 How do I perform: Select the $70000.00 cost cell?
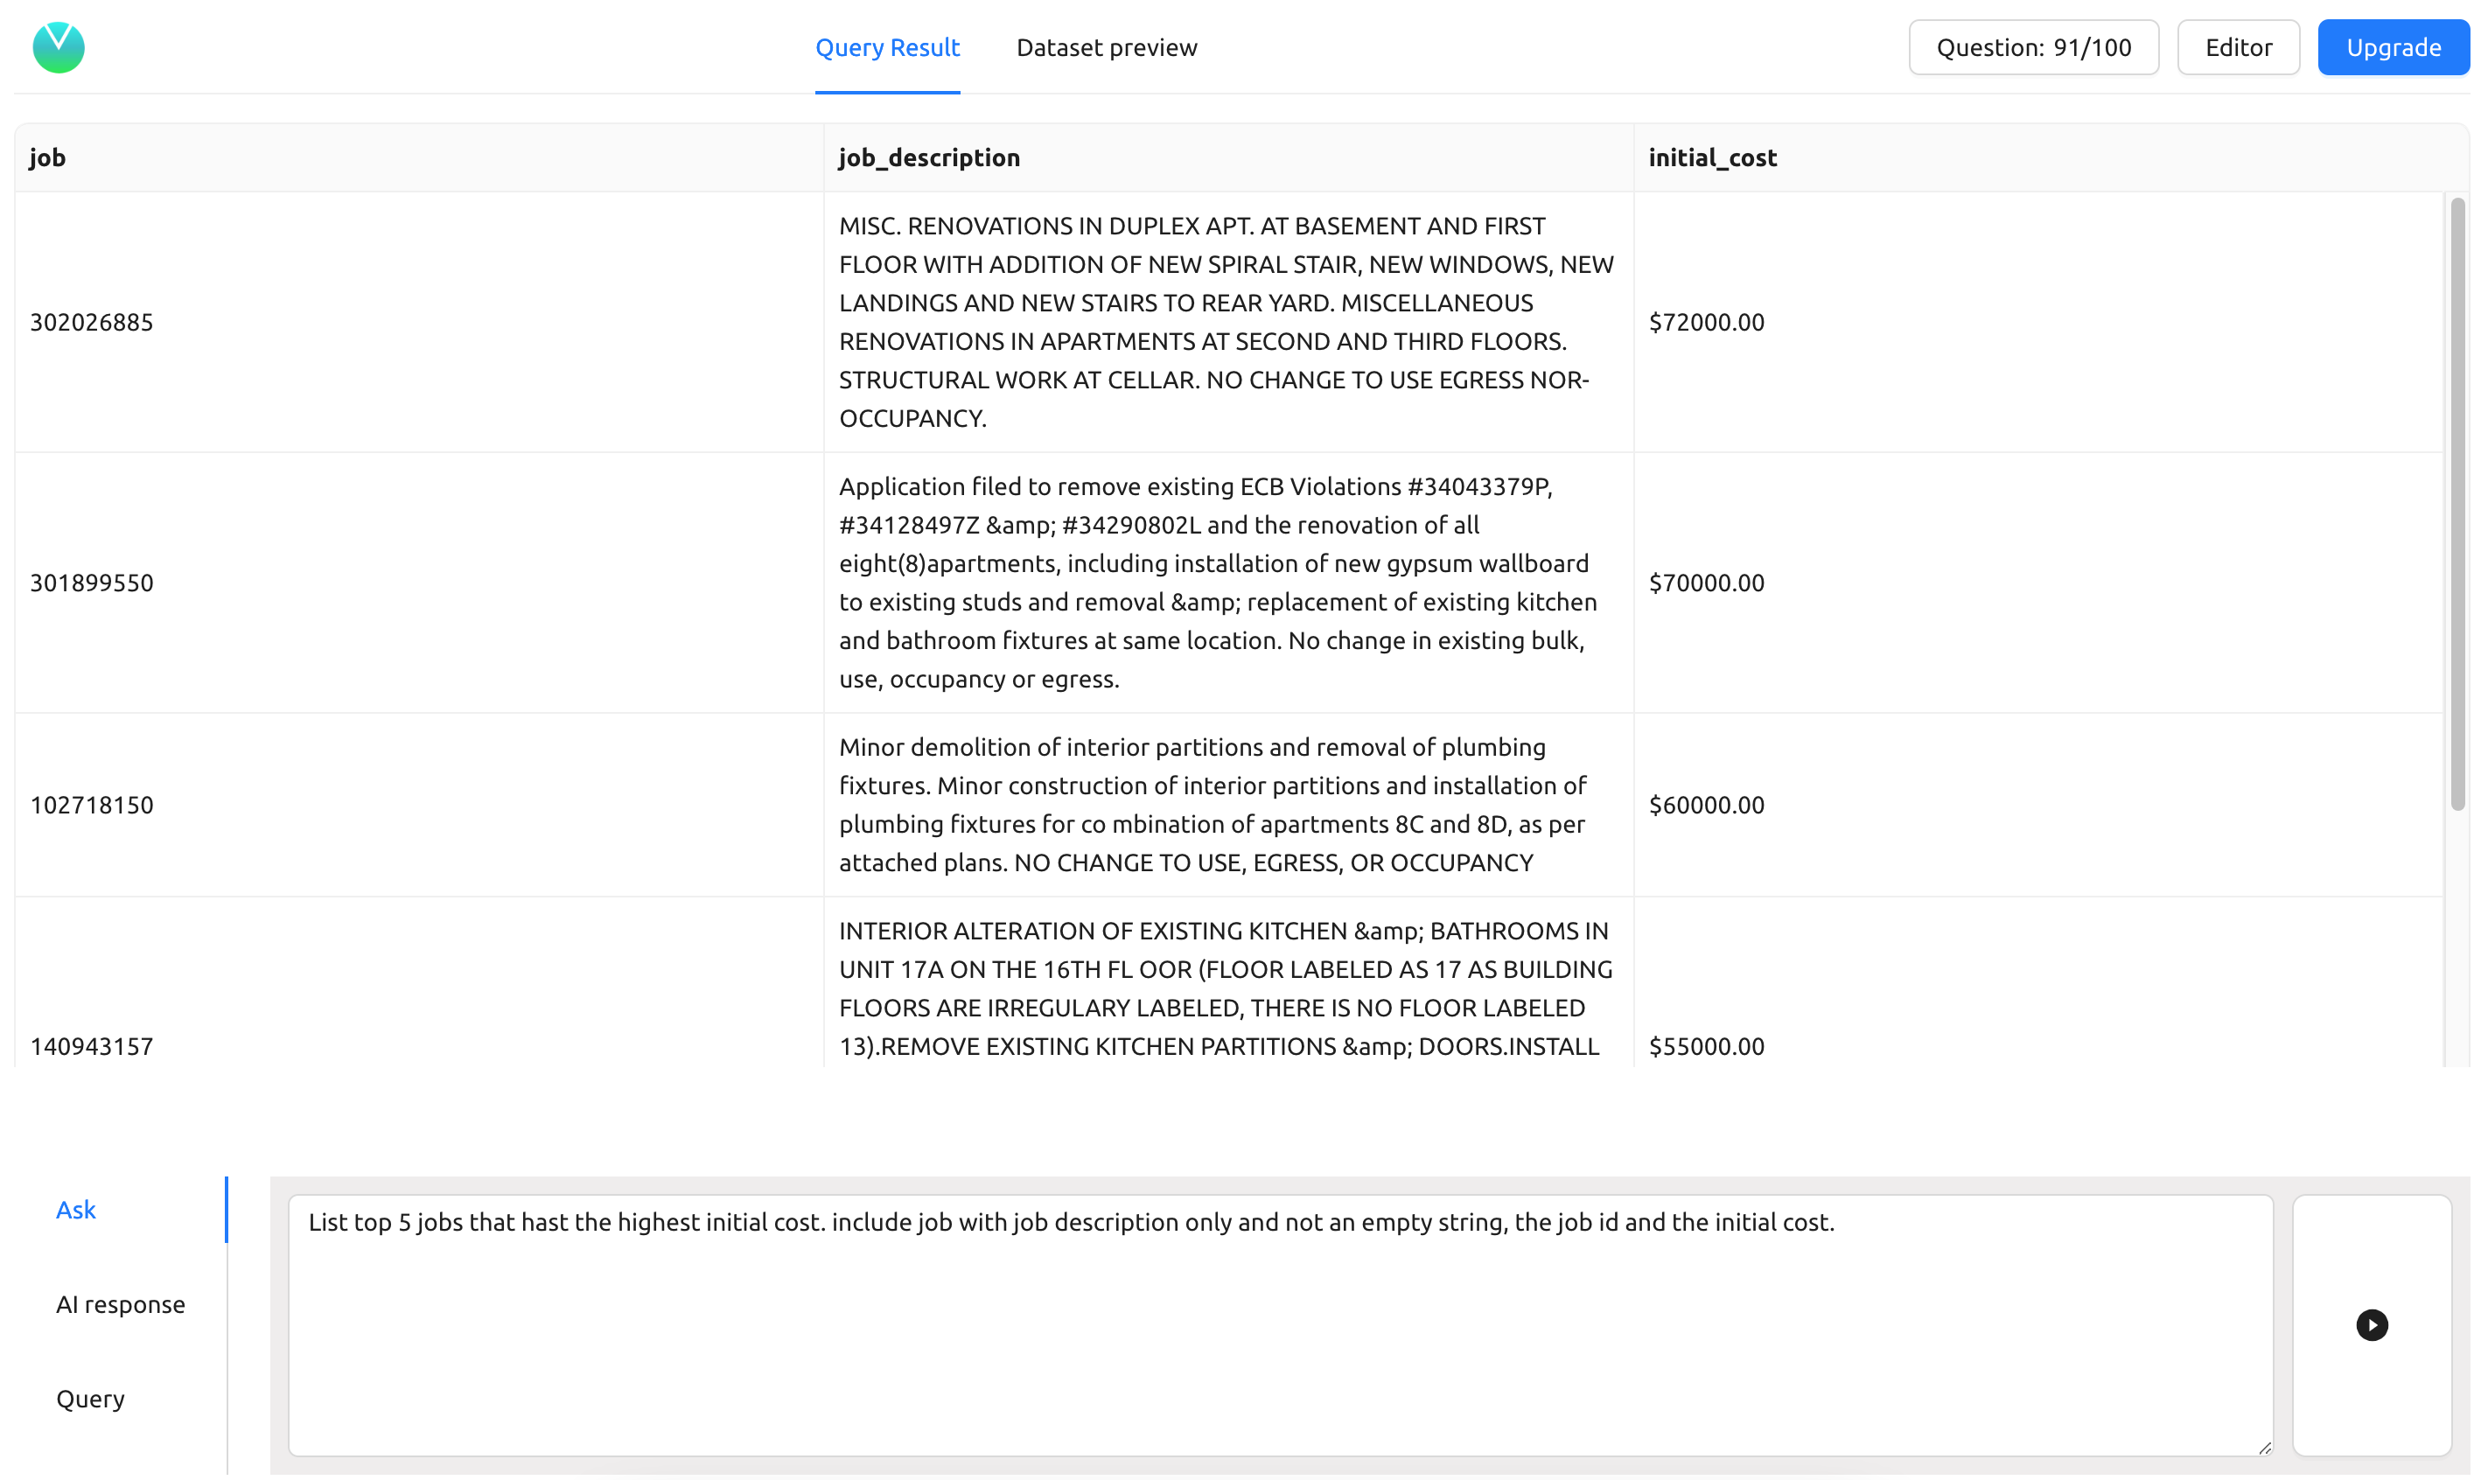point(1705,583)
